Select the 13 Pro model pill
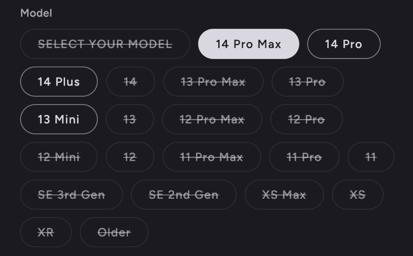This screenshot has height=256, width=413. 307,82
